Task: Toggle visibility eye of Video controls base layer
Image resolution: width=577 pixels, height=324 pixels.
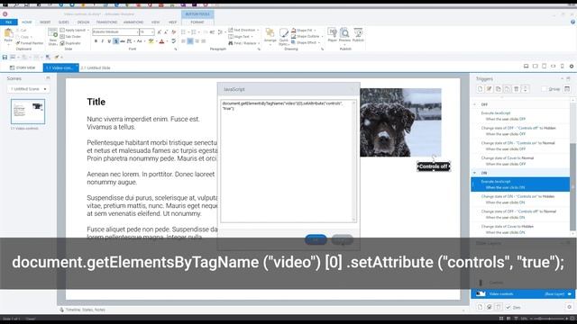Action: click(570, 294)
